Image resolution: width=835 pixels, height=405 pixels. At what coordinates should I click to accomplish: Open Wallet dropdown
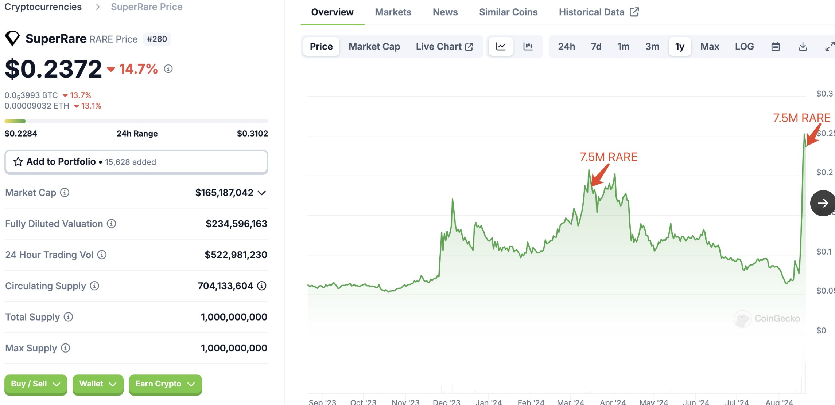click(98, 384)
